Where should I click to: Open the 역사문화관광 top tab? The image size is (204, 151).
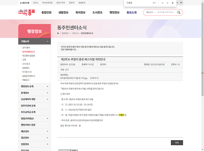coord(47,3)
